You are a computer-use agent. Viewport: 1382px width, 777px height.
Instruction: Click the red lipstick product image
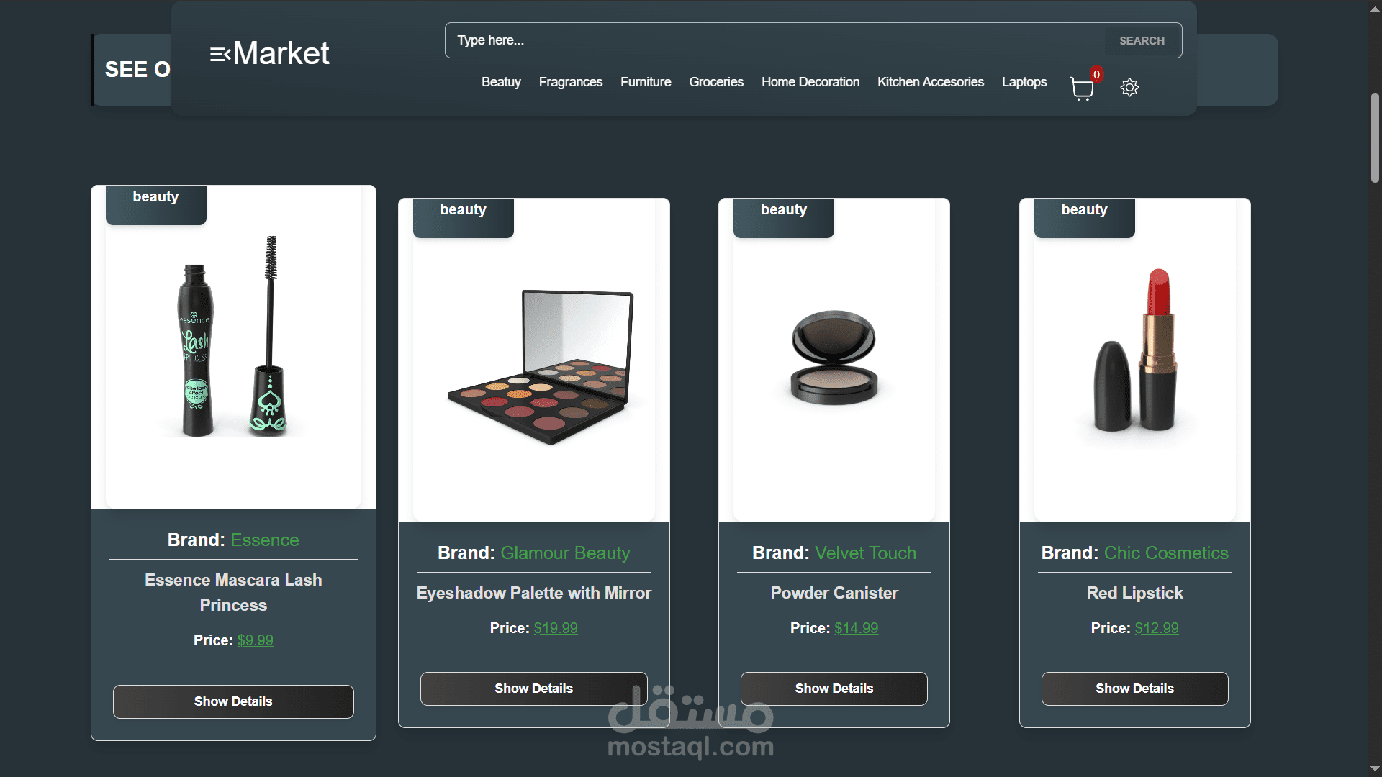(x=1134, y=353)
